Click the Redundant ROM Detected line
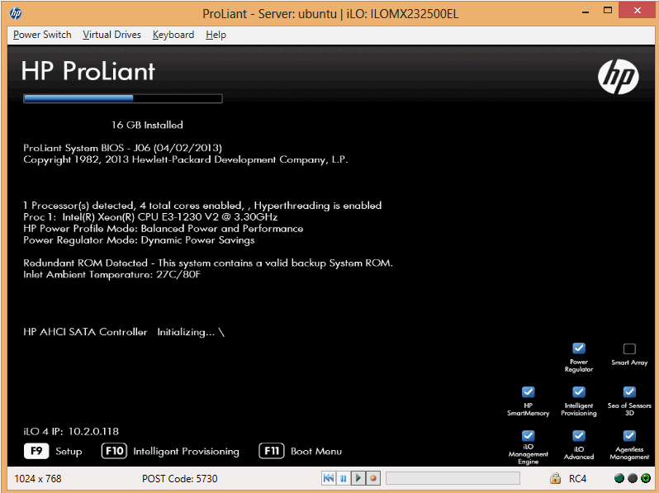Viewport: 659px width, 493px height. (x=208, y=263)
